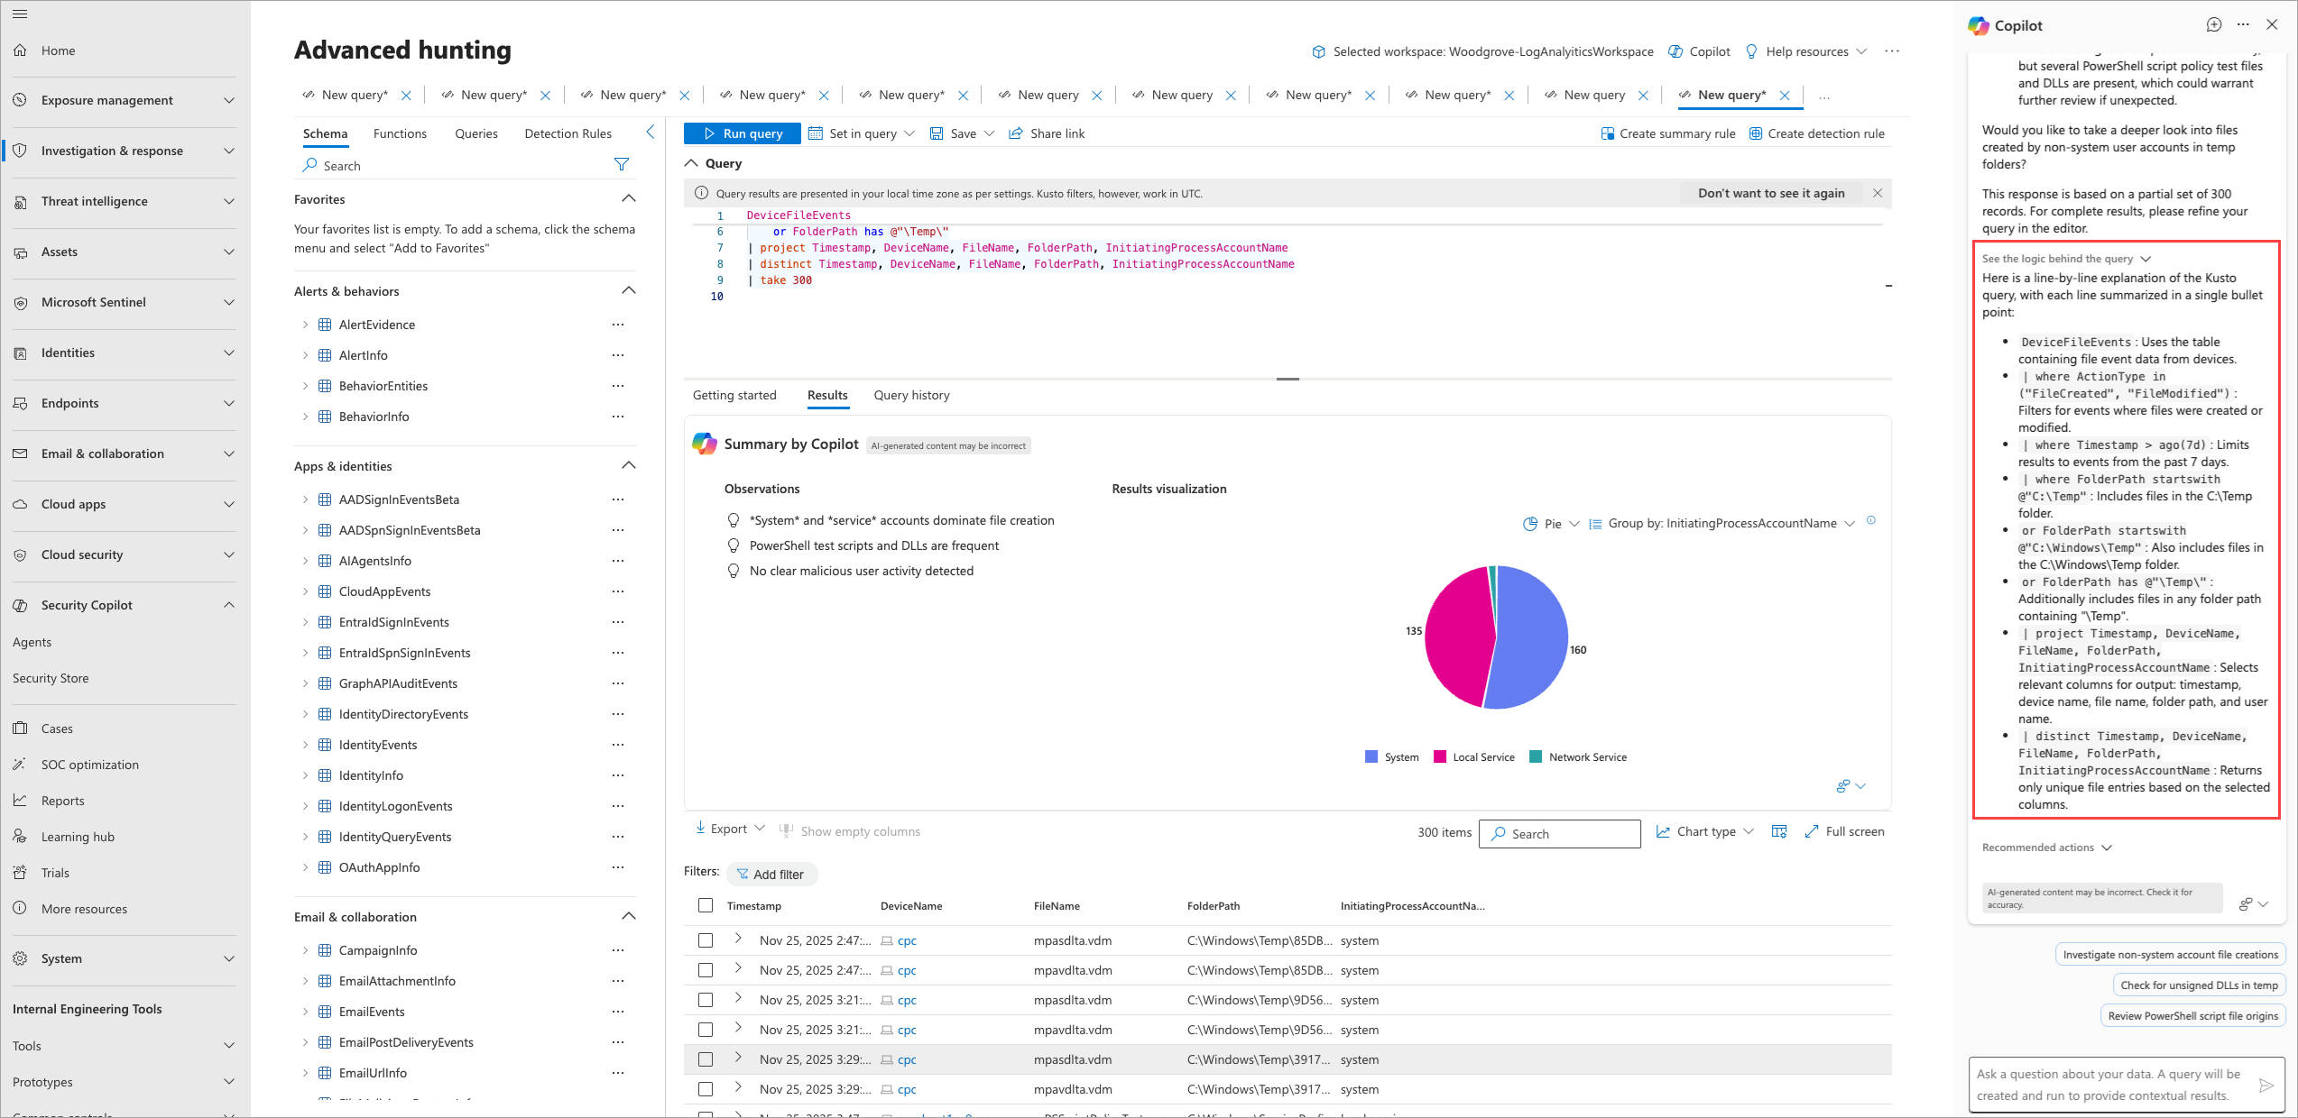Collapse the schema panel with the chevron icon

point(650,133)
